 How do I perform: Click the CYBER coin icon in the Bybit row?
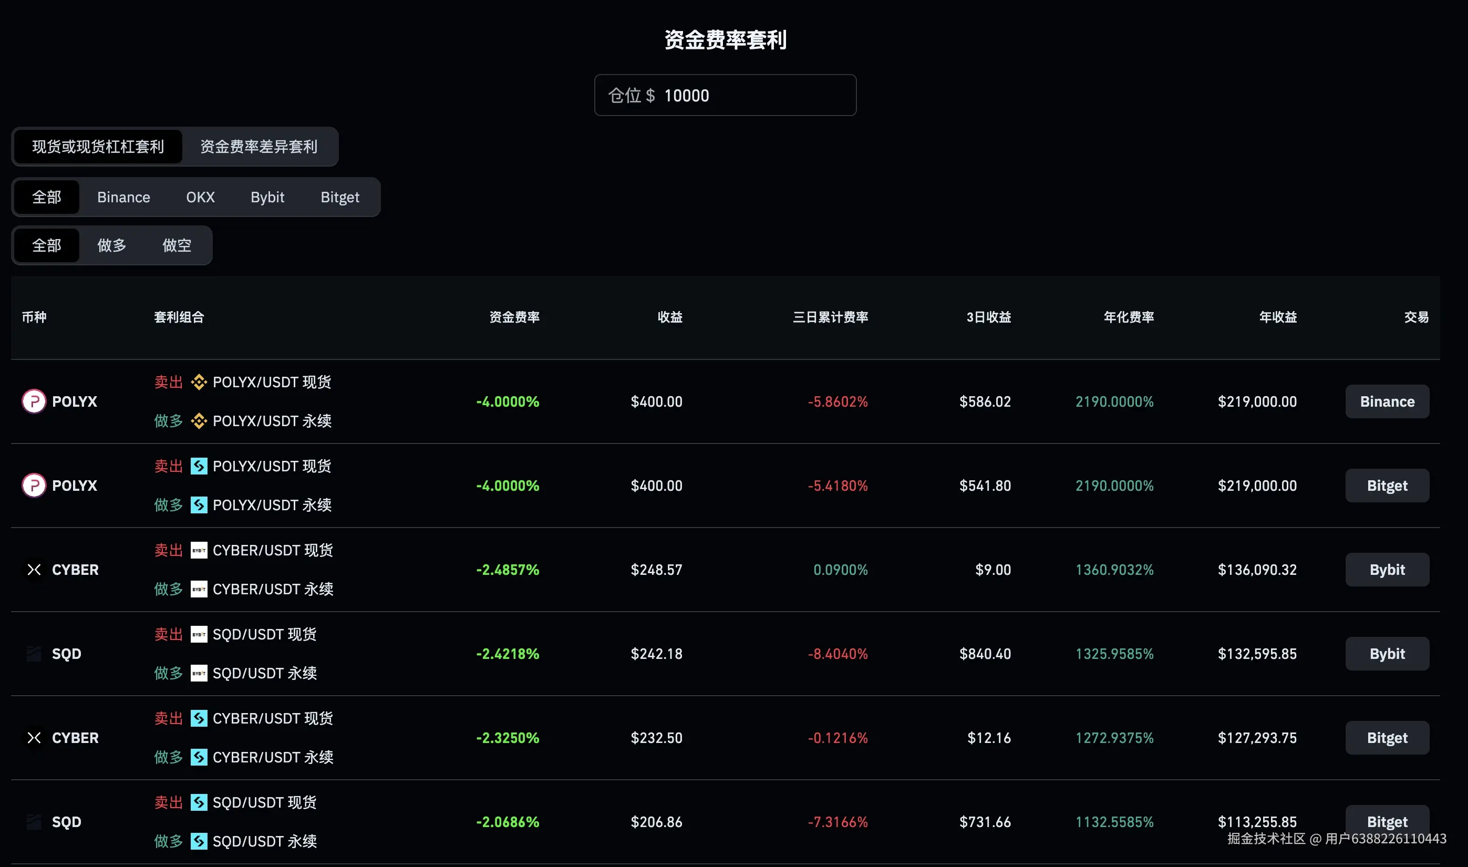pyautogui.click(x=34, y=570)
